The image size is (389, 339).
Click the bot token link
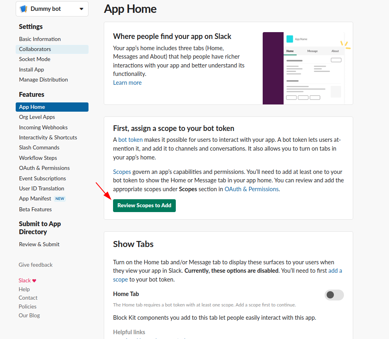tap(130, 140)
